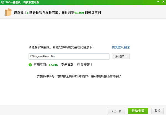Click the 请选择安装目录 instruction text

click(x=61, y=47)
